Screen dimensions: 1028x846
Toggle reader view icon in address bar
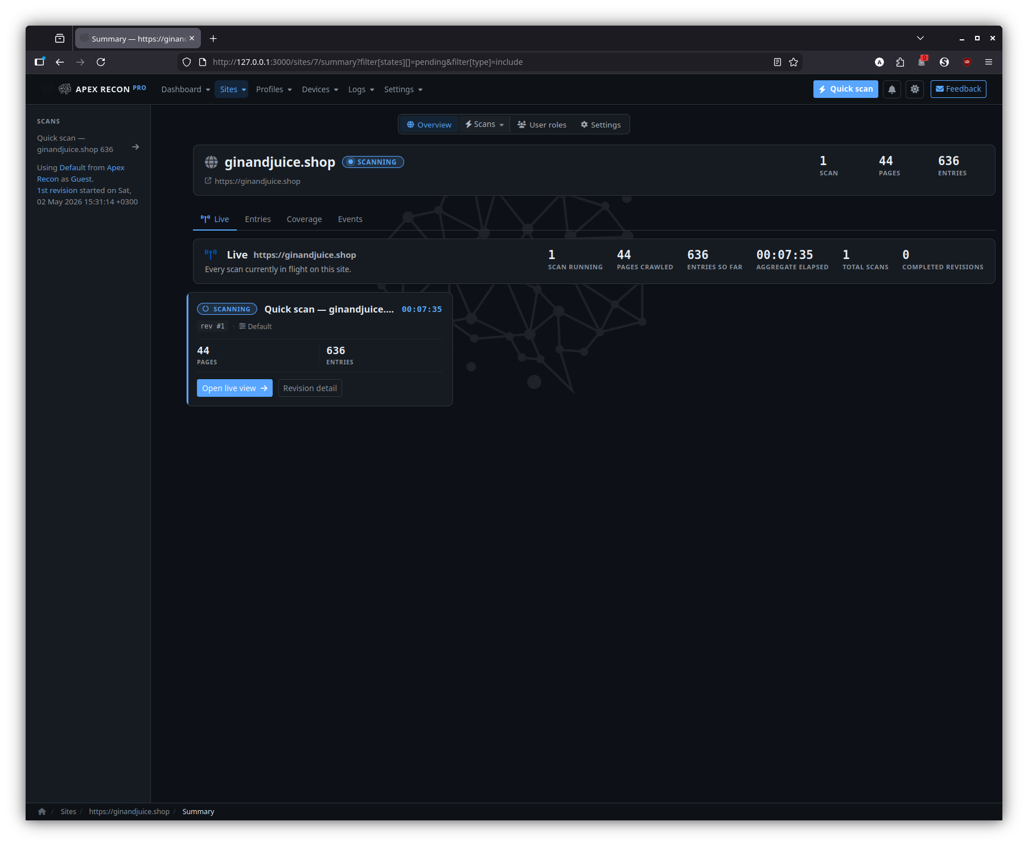tap(778, 62)
